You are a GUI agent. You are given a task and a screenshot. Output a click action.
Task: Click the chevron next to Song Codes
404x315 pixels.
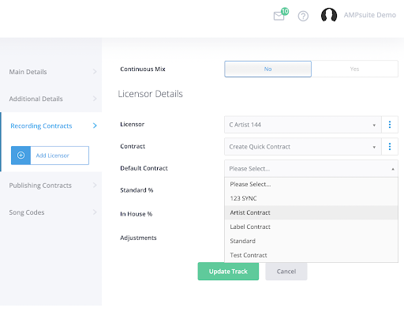coord(95,212)
